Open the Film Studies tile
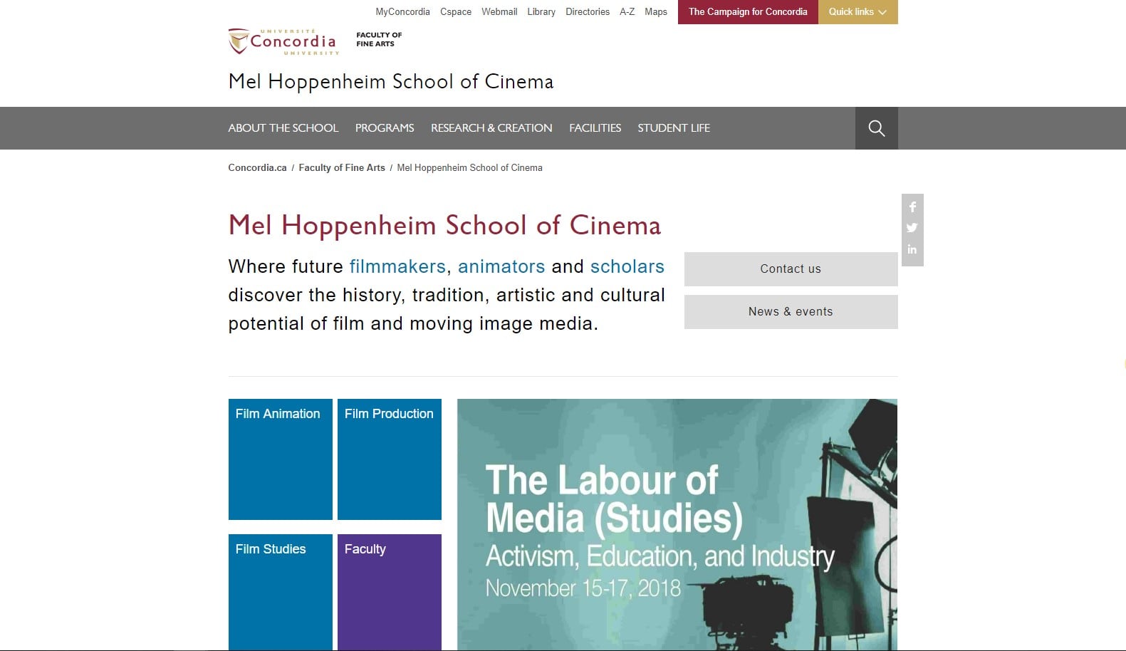Image resolution: width=1126 pixels, height=651 pixels. 281,592
